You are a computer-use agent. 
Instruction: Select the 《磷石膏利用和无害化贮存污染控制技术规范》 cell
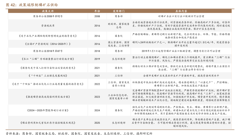pos(48,122)
